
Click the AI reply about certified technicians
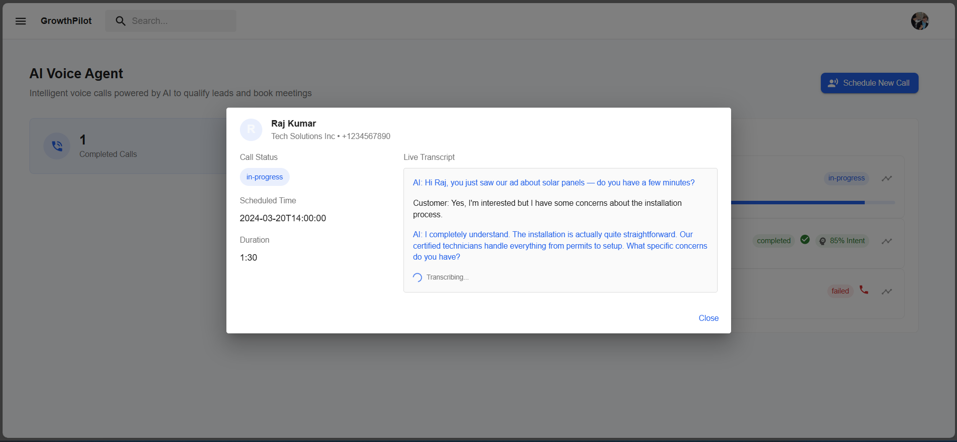(560, 246)
